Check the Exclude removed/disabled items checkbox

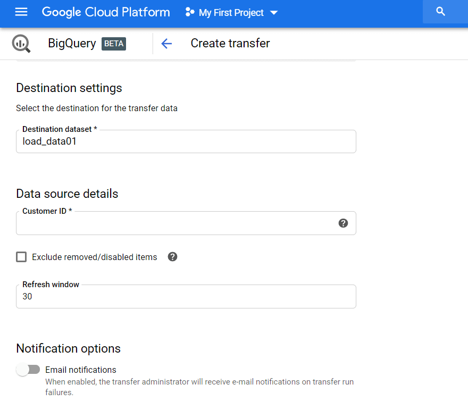[21, 257]
